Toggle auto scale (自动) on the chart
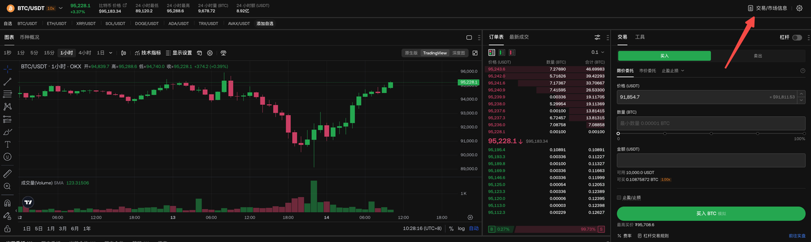The width and height of the screenshot is (811, 242). coord(474,229)
